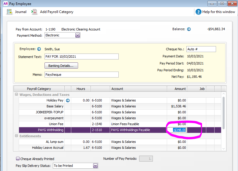Collapse Wages, Deductions and Taxes section

tap(16, 95)
